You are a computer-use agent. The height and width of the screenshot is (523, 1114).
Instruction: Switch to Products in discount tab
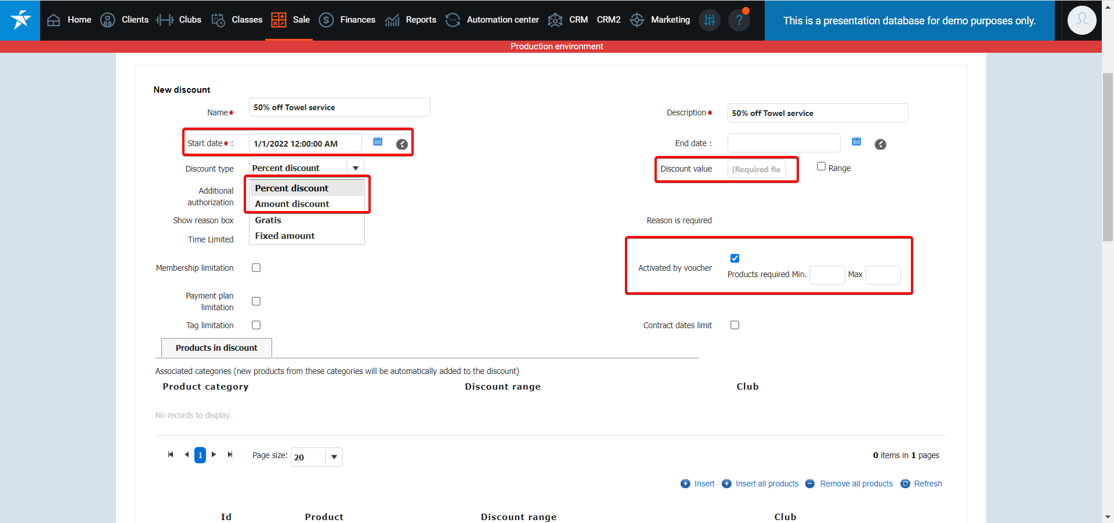pyautogui.click(x=216, y=348)
